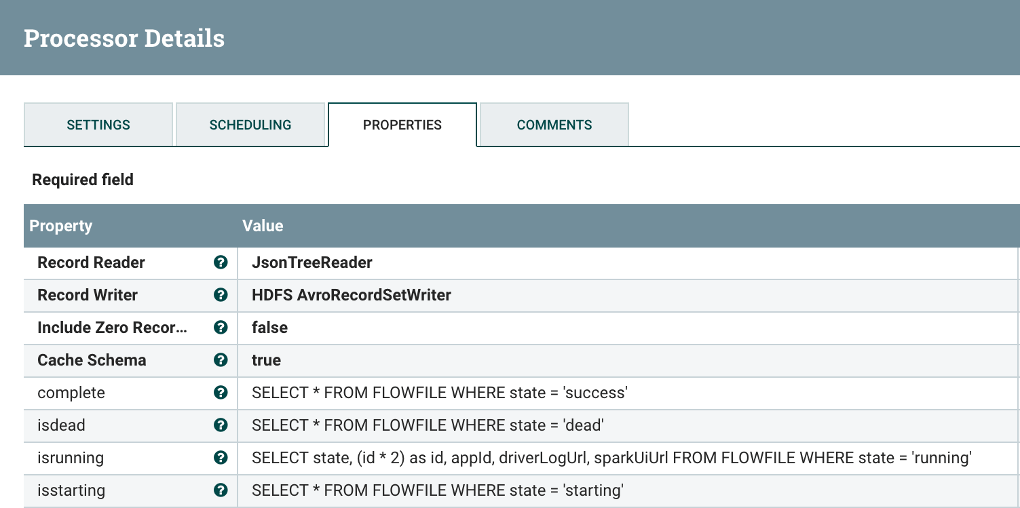Switch to the SETTINGS tab
Image resolution: width=1020 pixels, height=508 pixels.
98,125
